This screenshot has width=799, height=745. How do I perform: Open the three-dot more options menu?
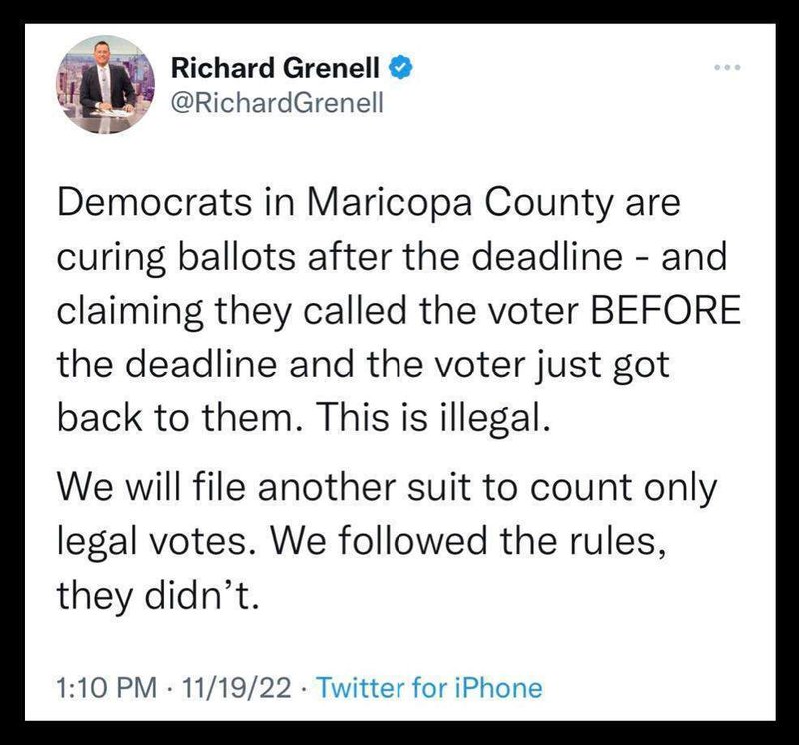pyautogui.click(x=727, y=67)
